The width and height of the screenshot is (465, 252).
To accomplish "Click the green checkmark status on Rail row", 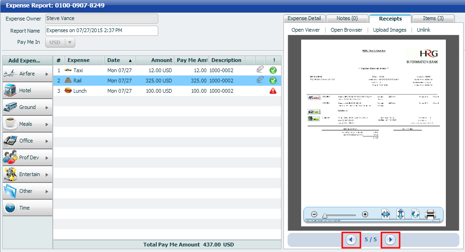I will coord(273,81).
